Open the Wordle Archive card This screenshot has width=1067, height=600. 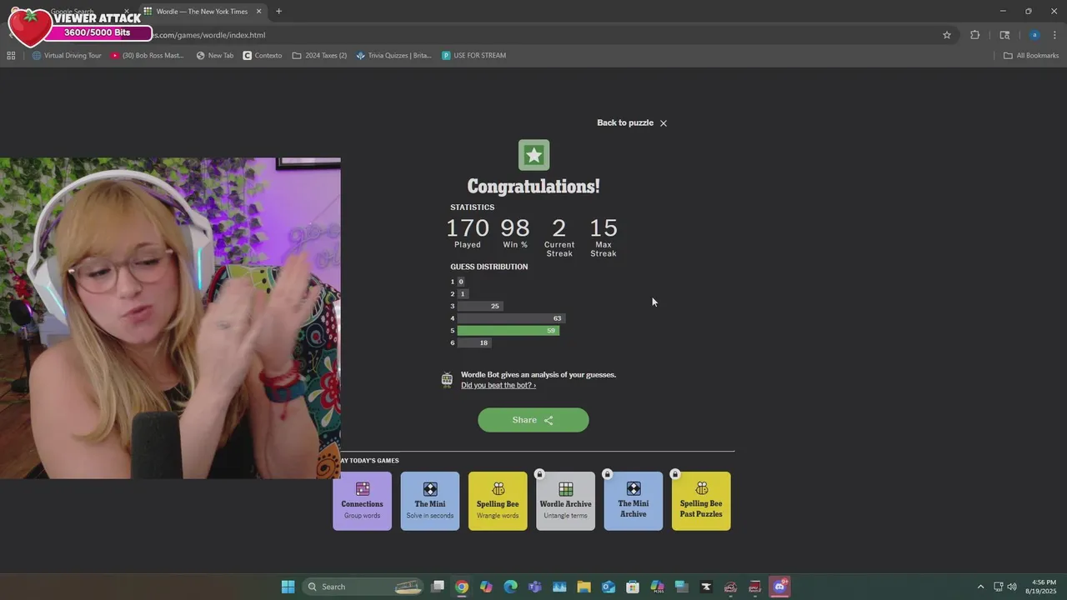[x=565, y=501]
